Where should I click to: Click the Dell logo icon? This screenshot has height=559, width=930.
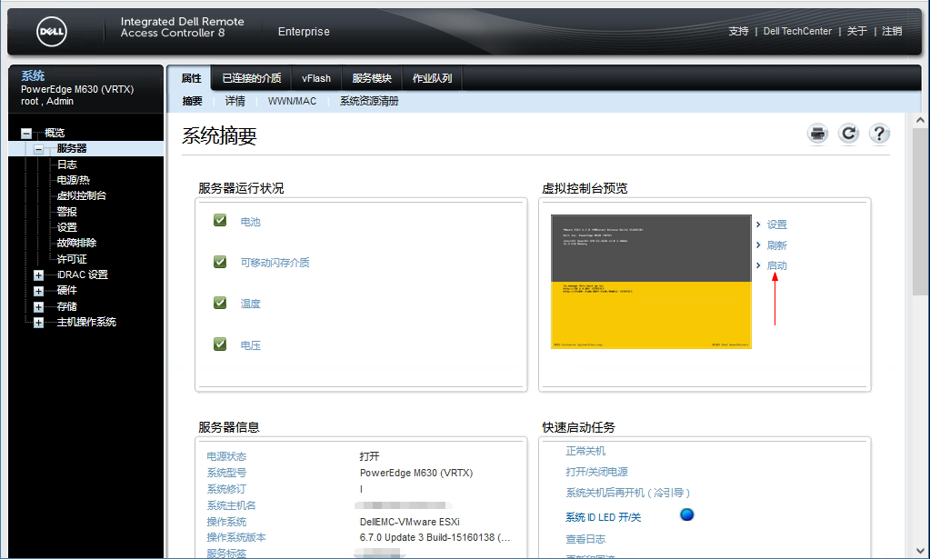52,32
